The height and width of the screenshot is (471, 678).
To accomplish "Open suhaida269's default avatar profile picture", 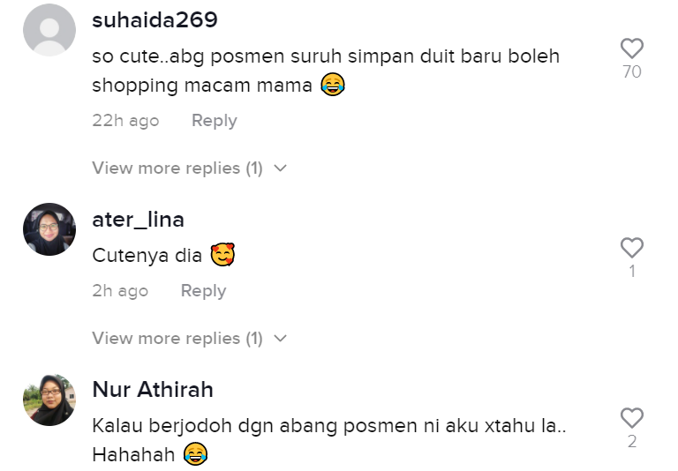I will point(49,30).
